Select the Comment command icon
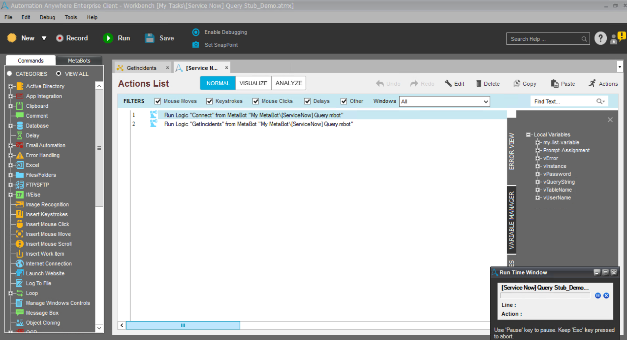The height and width of the screenshot is (340, 627). pyautogui.click(x=20, y=116)
